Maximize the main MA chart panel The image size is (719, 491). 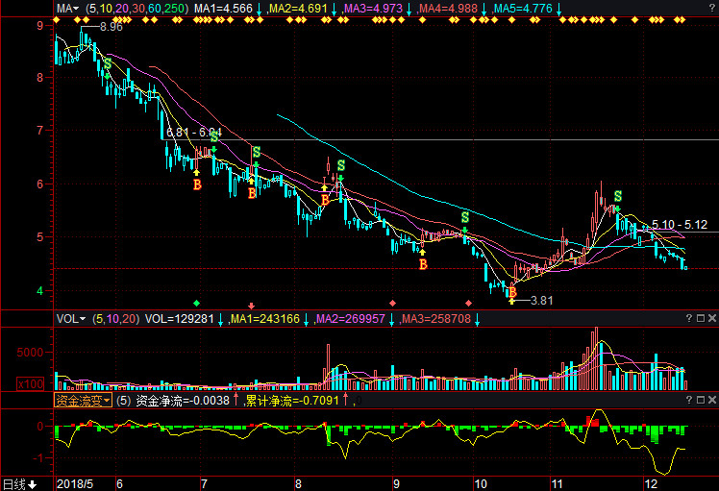700,9
